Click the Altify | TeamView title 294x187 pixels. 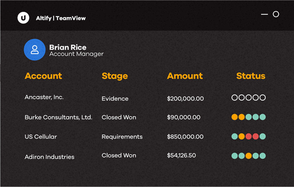click(x=61, y=18)
